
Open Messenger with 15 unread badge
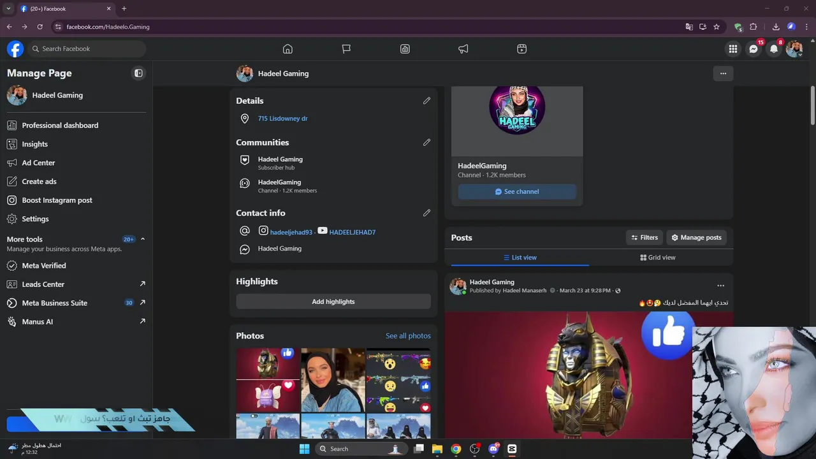[754, 49]
